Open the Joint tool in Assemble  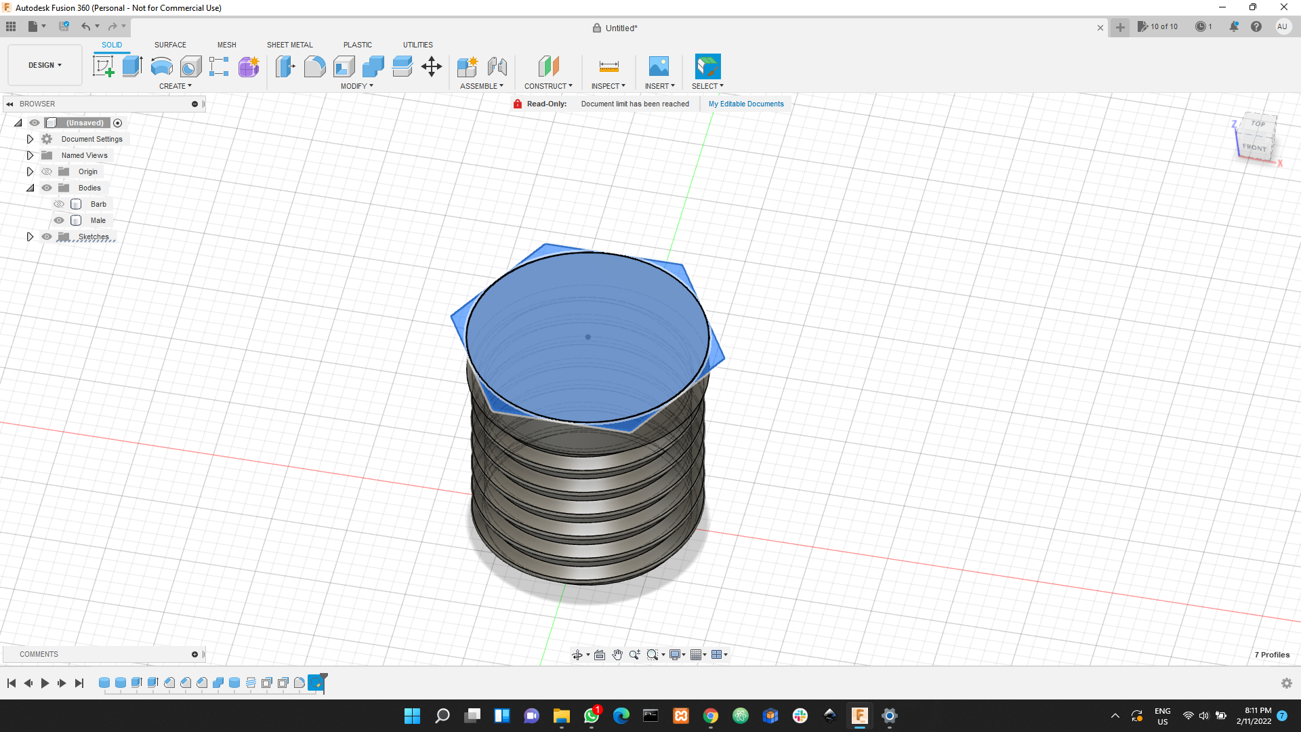coord(497,66)
